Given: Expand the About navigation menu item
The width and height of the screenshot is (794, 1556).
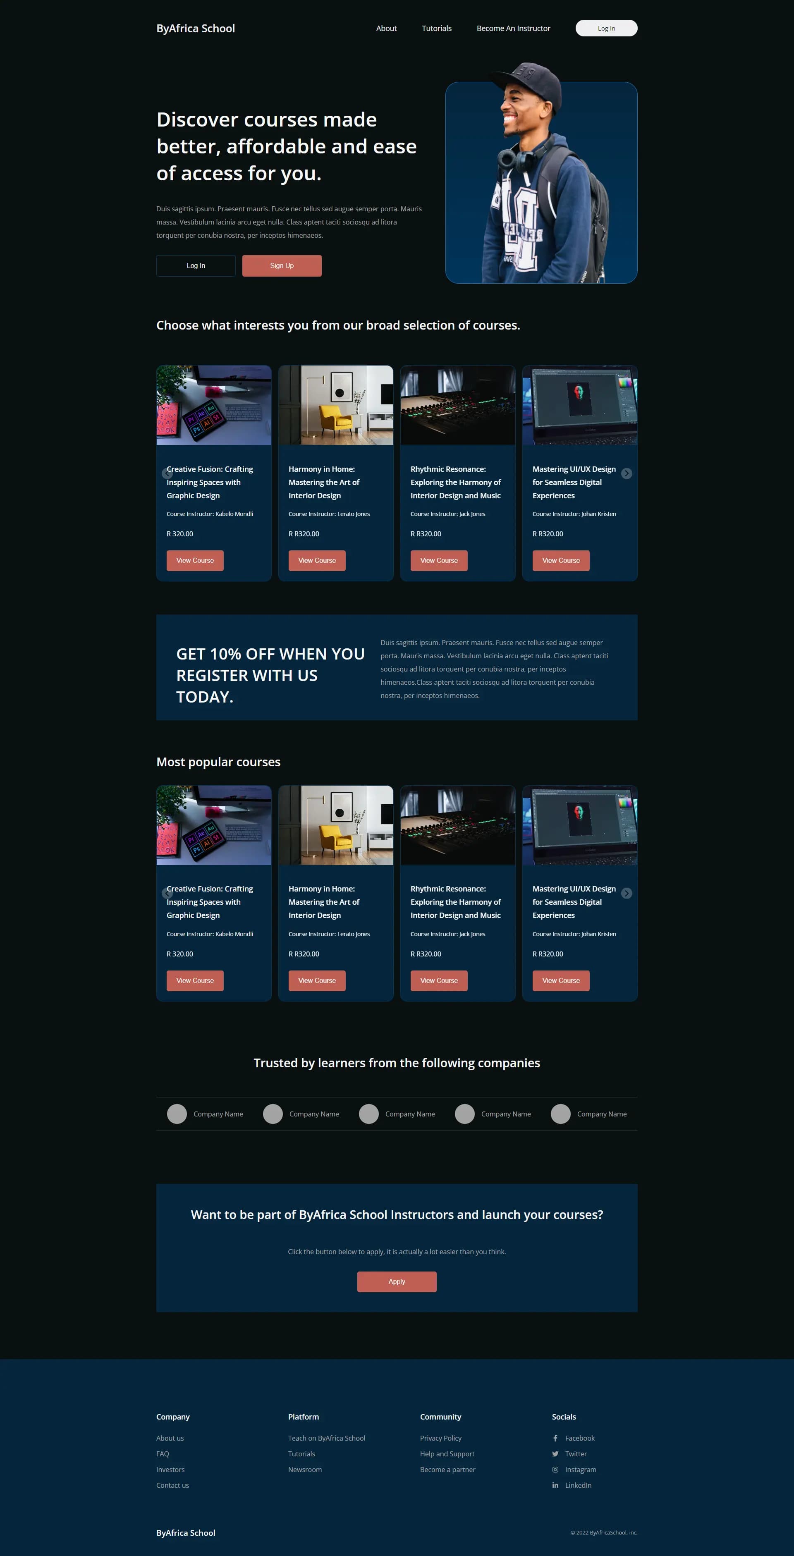Looking at the screenshot, I should (x=385, y=27).
